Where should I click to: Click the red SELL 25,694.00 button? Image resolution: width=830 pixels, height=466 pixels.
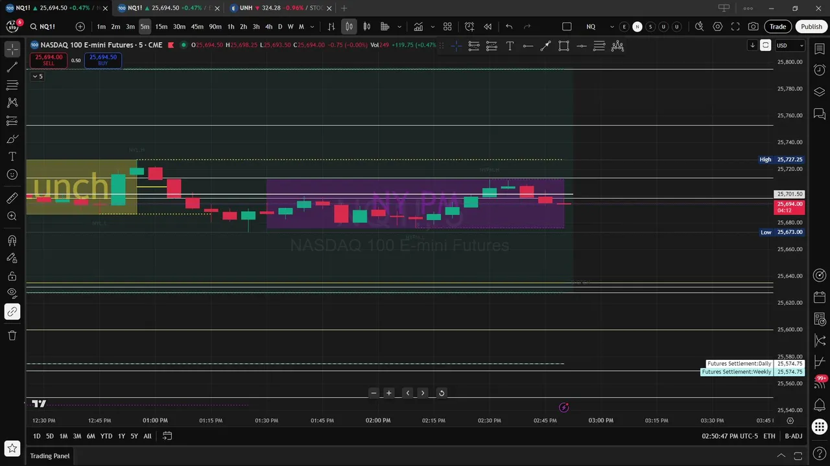(x=49, y=60)
